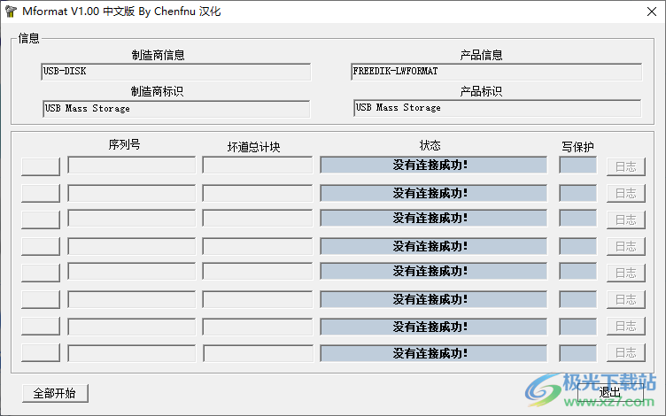Viewport: 666px width, 416px height.
Task: Click the 没有连接成功! status in the fourth row
Action: [x=434, y=246]
